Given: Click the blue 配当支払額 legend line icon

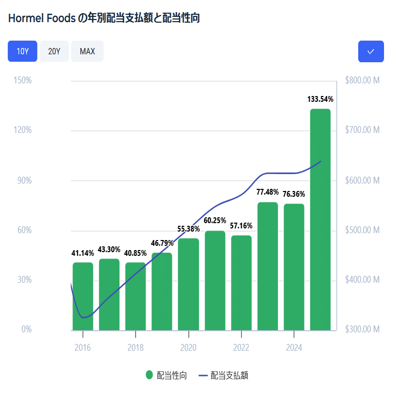Looking at the screenshot, I should pyautogui.click(x=203, y=376).
